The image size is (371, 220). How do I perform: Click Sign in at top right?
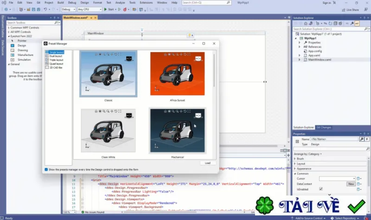(326, 3)
